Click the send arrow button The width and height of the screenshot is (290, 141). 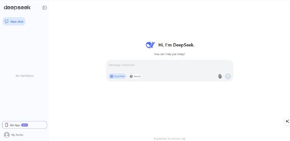coord(228,76)
